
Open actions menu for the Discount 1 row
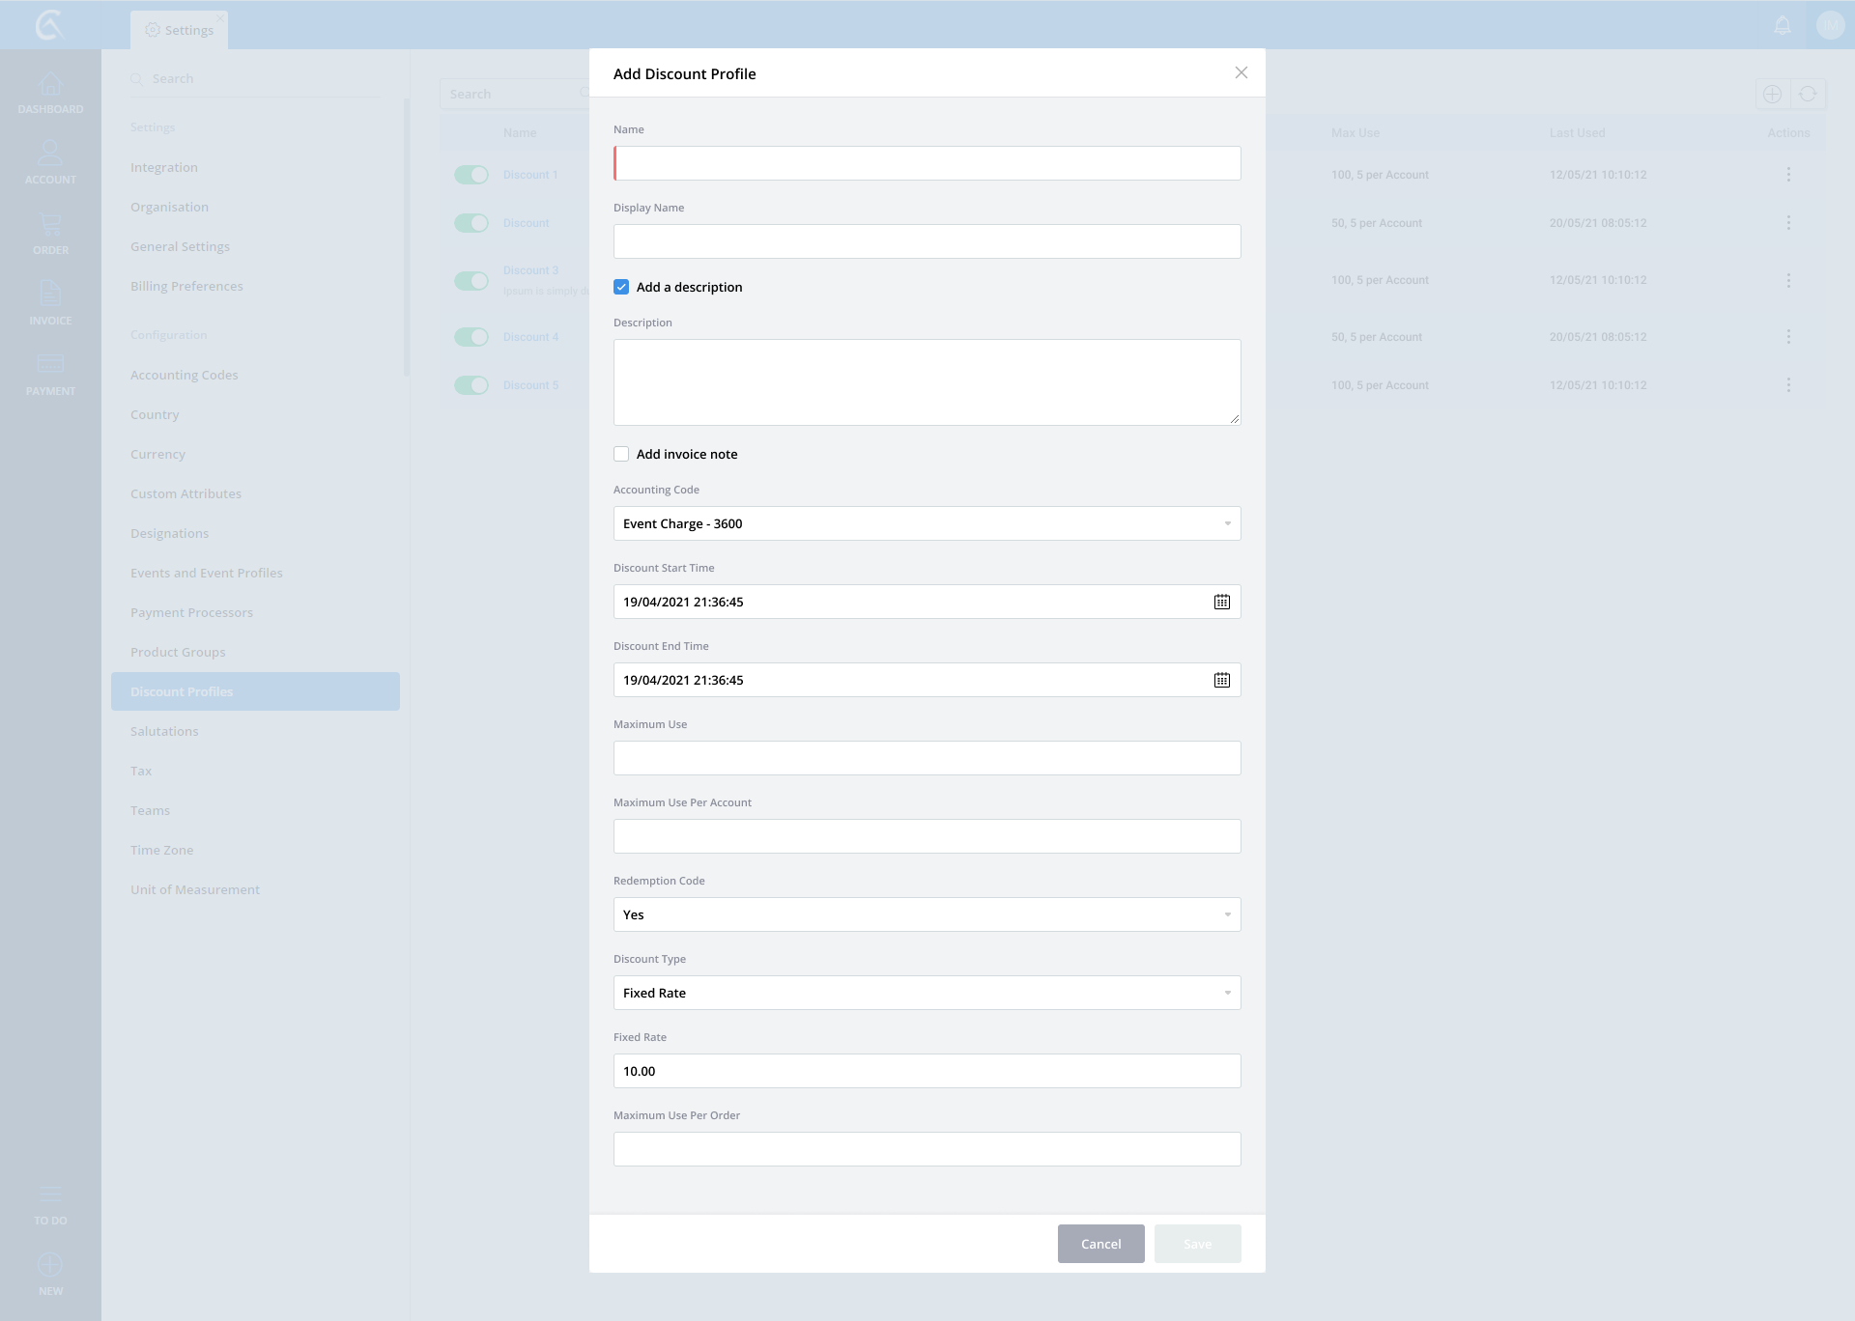pos(1788,175)
